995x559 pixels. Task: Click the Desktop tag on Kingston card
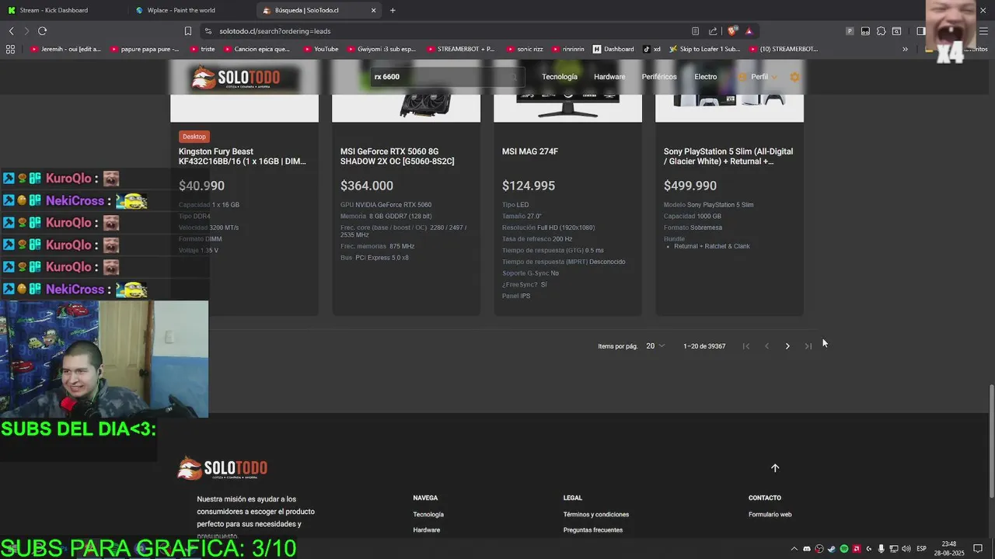click(x=194, y=137)
